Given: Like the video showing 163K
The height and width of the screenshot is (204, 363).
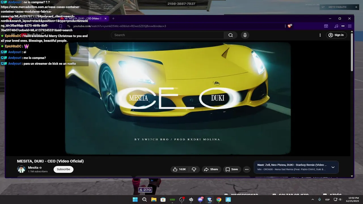Looking at the screenshot, I should click(x=180, y=169).
